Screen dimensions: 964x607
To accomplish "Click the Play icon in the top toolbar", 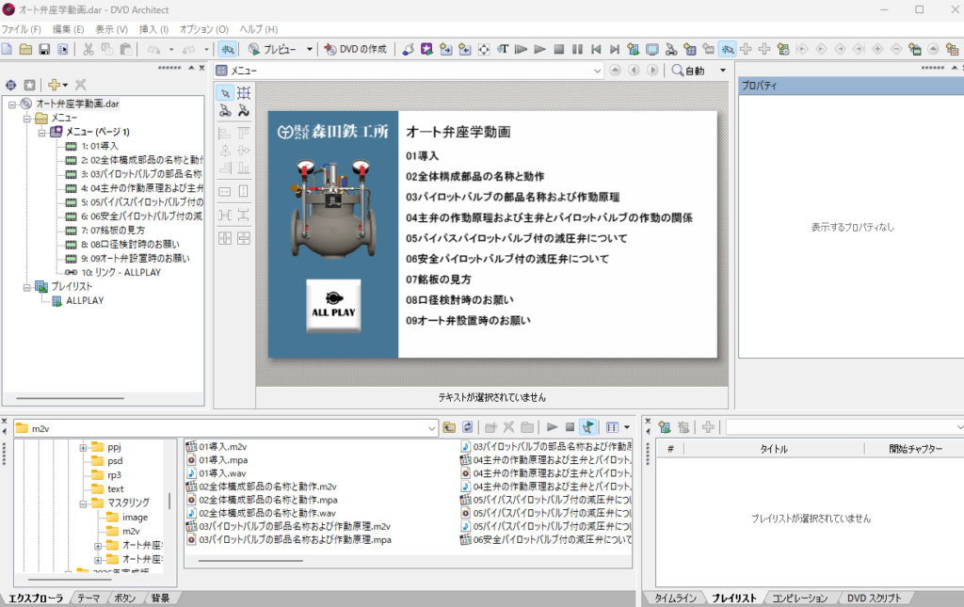I will click(x=539, y=49).
